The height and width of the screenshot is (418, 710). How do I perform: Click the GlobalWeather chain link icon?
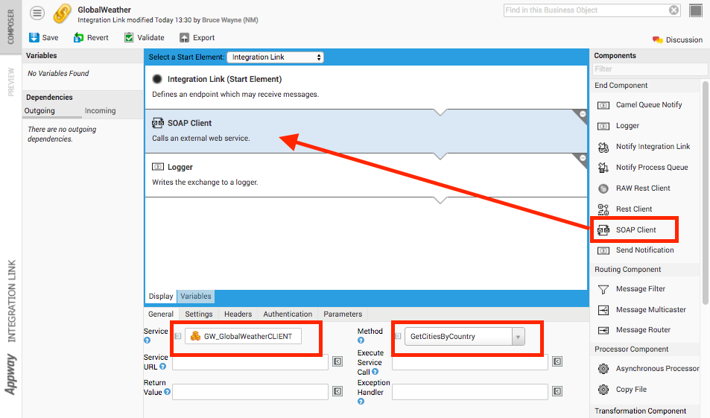62,14
